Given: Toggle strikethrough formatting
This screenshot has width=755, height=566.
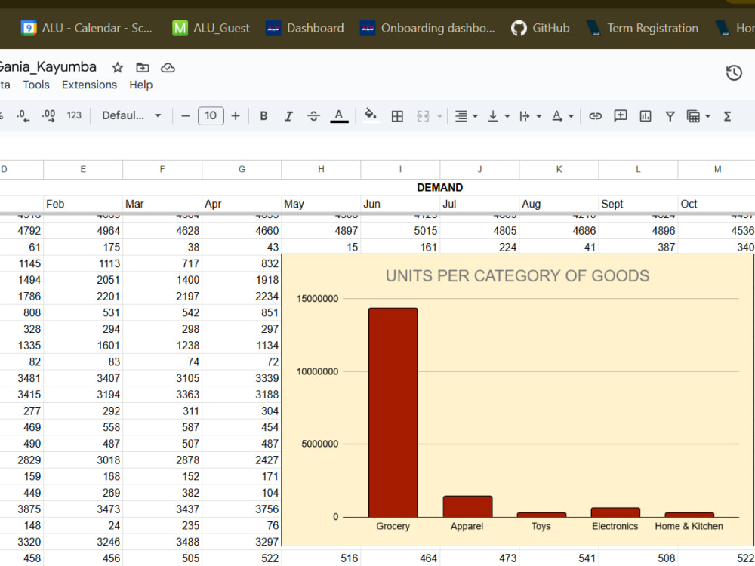Looking at the screenshot, I should [x=313, y=116].
